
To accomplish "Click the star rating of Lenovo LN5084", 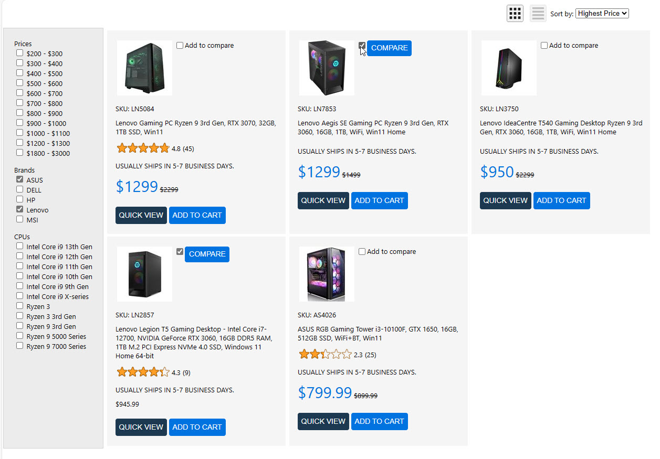I will pyautogui.click(x=143, y=148).
